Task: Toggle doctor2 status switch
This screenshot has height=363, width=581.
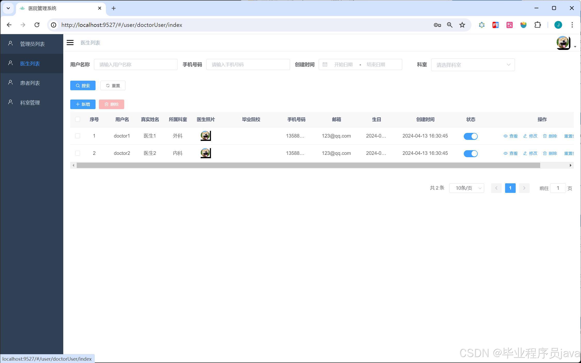Action: tap(470, 154)
